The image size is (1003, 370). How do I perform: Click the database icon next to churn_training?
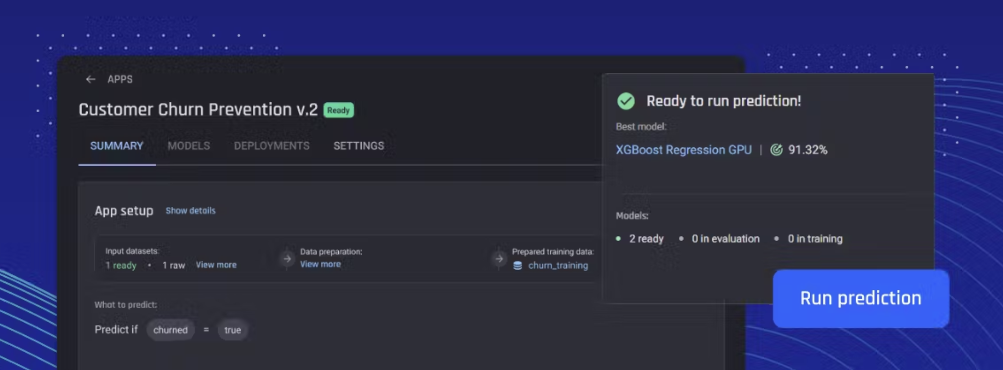click(x=517, y=266)
